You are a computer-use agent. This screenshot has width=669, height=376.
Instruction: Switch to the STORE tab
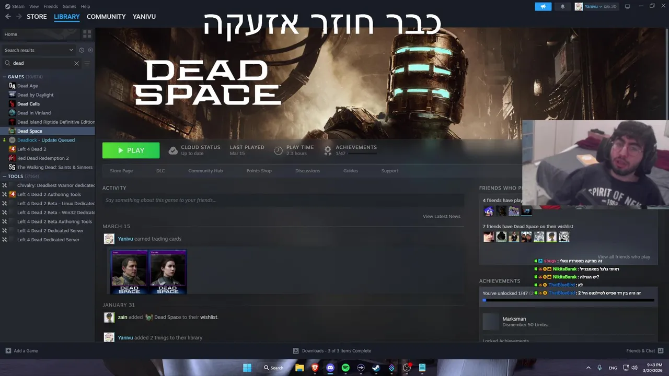[x=37, y=17]
